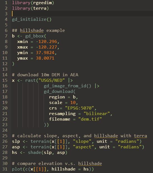Click "gd_download(" on line 17
This screenshot has width=153, height=173.
tap(60, 91)
